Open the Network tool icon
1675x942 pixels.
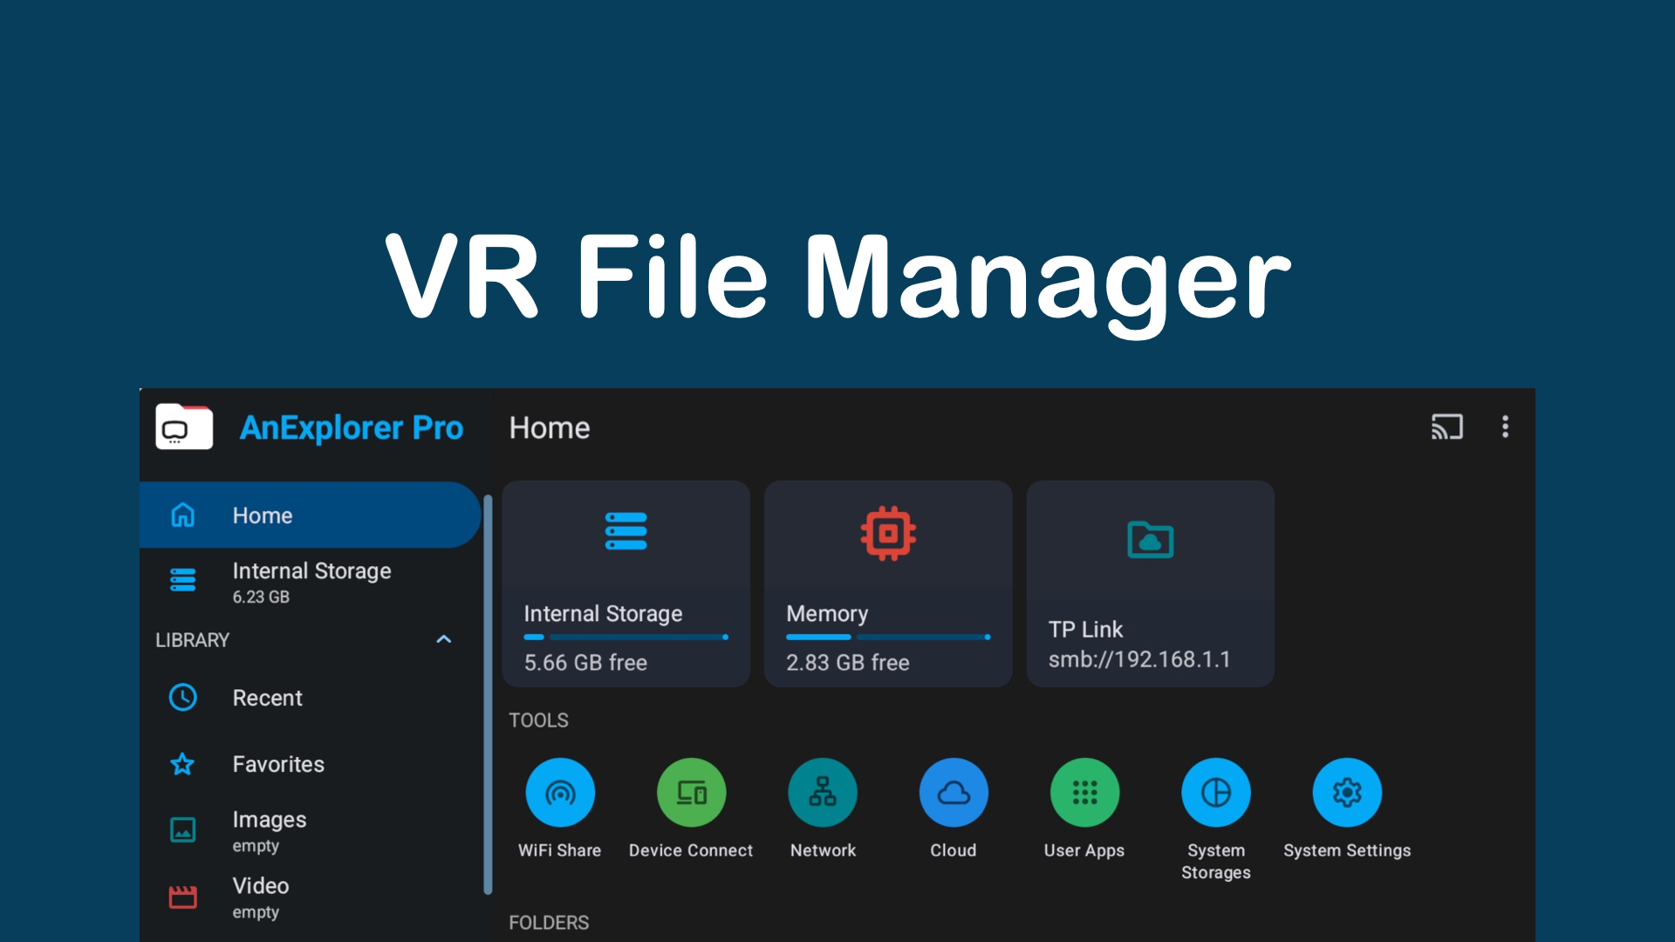822,793
